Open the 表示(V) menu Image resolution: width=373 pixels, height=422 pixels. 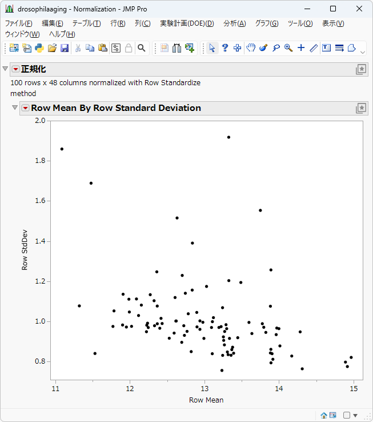pos(333,23)
